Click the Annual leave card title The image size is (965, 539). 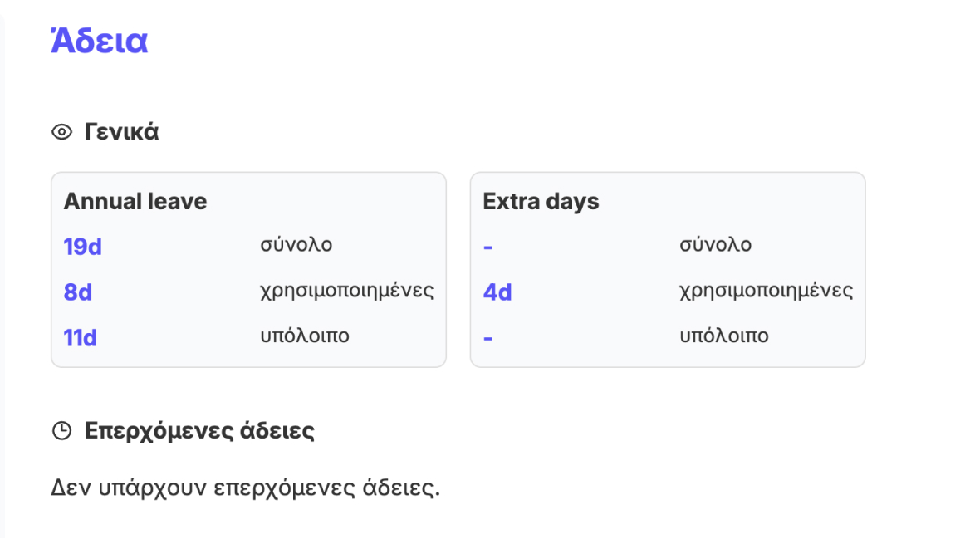135,201
